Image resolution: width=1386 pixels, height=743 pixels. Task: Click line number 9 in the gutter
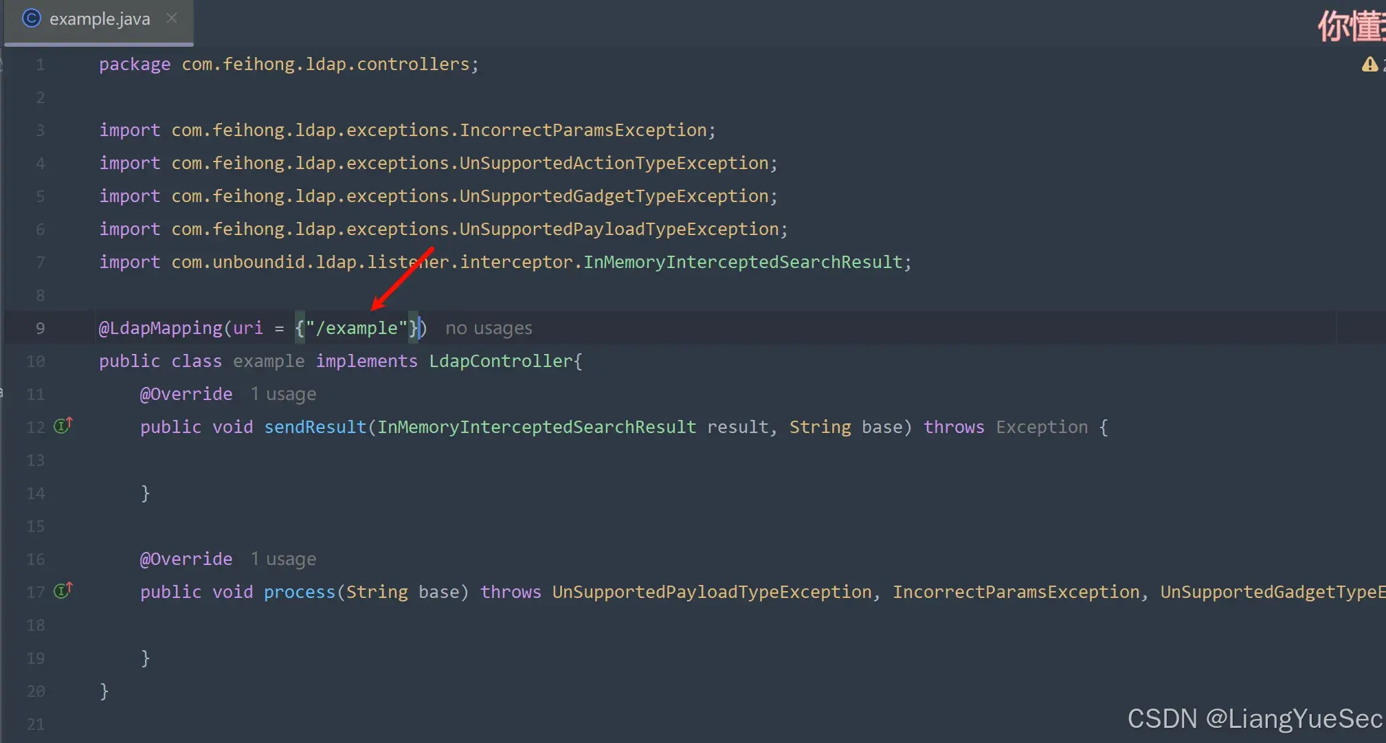pyautogui.click(x=40, y=329)
